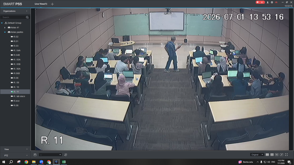Open File Explorer from taskbar
The width and height of the screenshot is (294, 165).
(34, 162)
